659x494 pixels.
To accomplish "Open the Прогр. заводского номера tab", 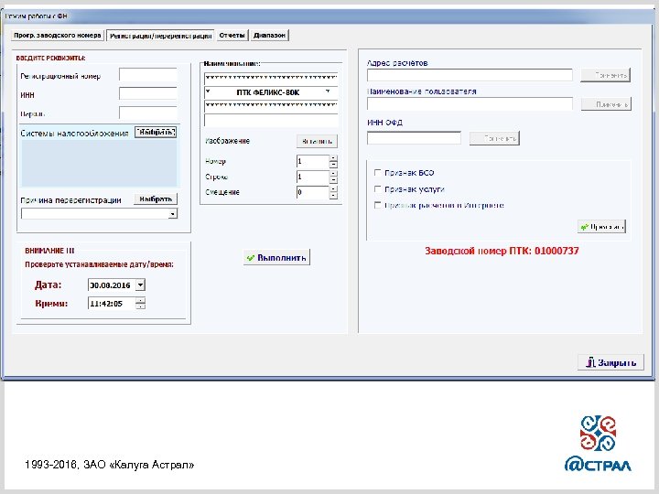I will pos(57,36).
